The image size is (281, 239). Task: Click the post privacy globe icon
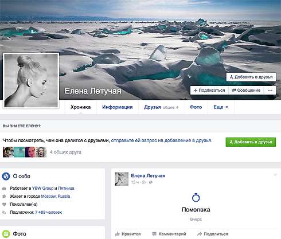click(x=151, y=182)
